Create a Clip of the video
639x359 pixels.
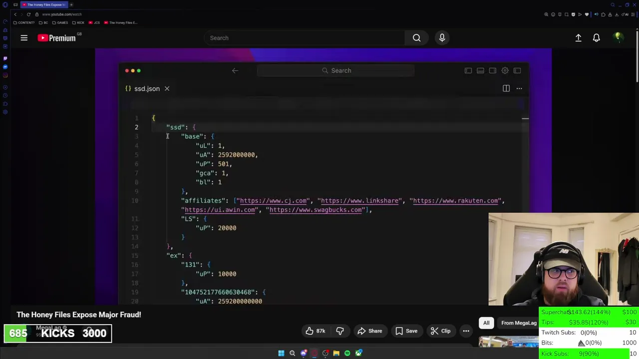440,331
